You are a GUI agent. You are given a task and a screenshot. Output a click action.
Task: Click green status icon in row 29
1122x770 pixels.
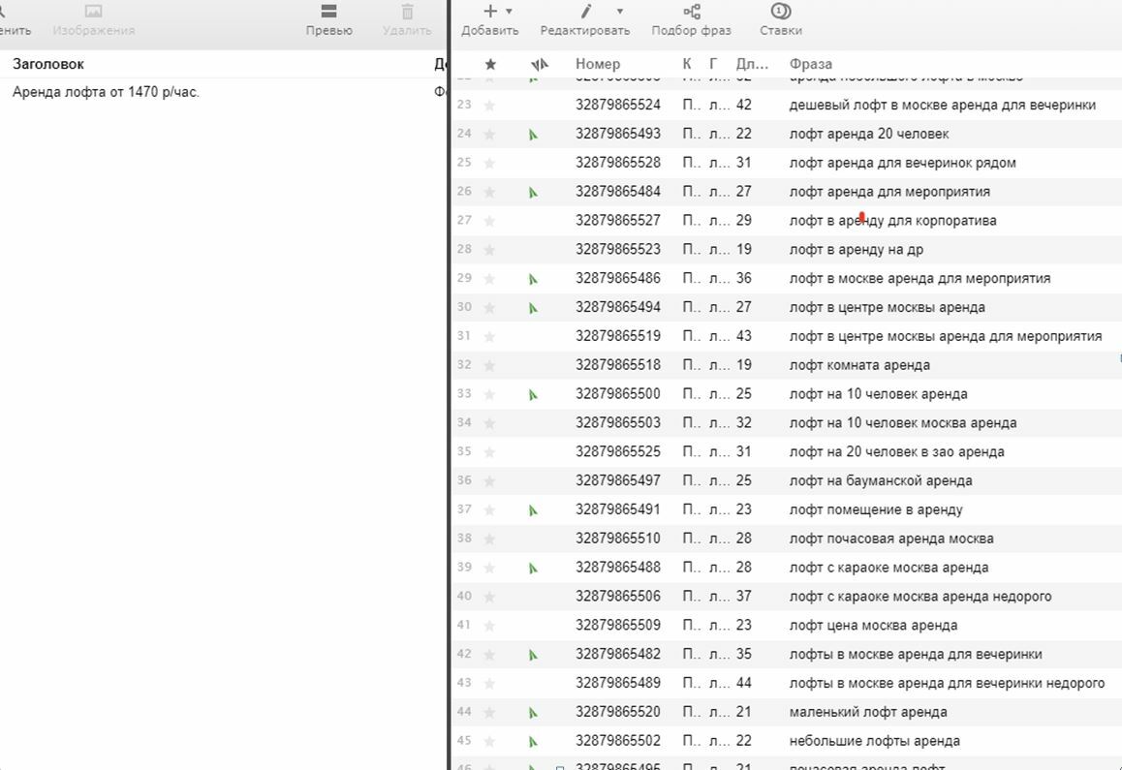pyautogui.click(x=533, y=279)
